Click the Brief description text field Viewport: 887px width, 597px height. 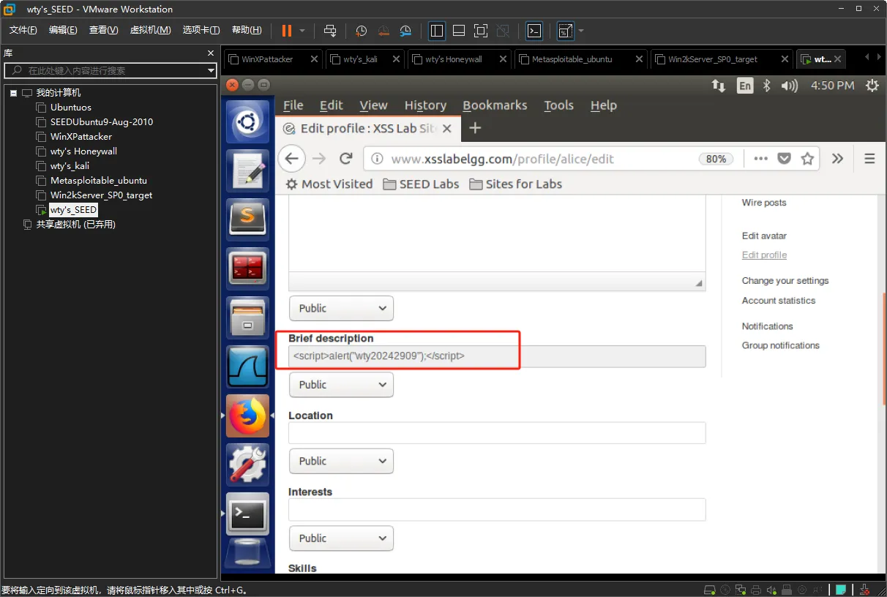click(497, 356)
